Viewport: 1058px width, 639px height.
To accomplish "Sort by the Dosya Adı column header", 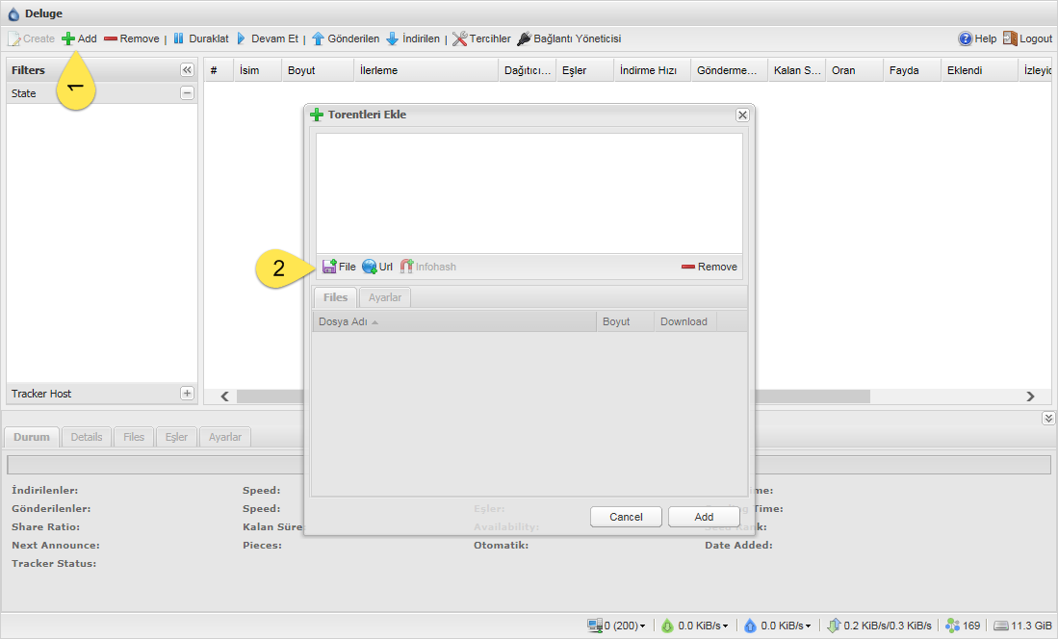I will coord(454,321).
